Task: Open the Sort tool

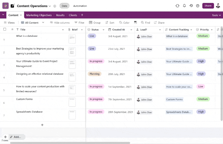Action: pos(109,23)
